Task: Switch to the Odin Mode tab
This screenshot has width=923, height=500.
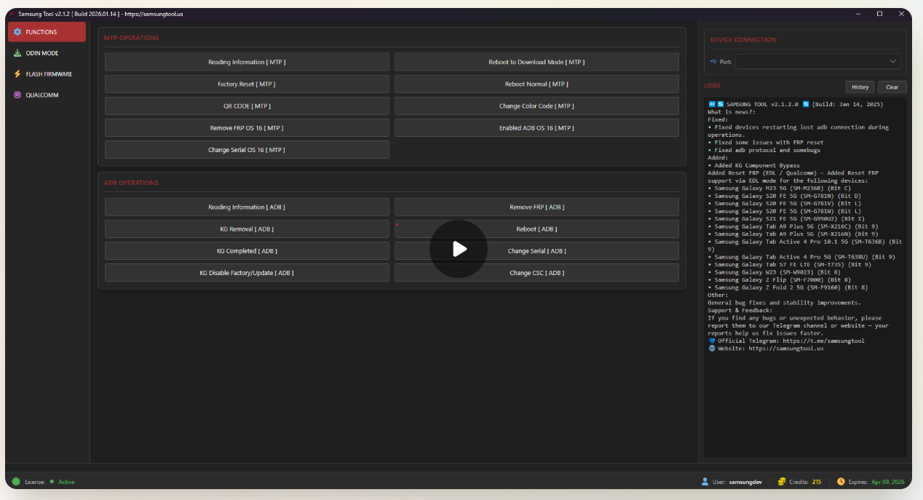Action: (41, 53)
